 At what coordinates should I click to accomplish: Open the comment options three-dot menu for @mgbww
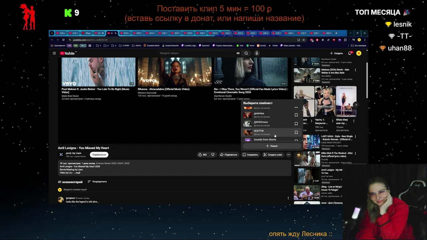tap(288, 198)
